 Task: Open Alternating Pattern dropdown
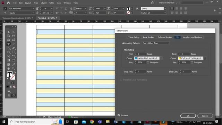point(155,43)
